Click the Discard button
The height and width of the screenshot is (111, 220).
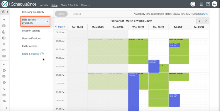[x=77, y=14]
